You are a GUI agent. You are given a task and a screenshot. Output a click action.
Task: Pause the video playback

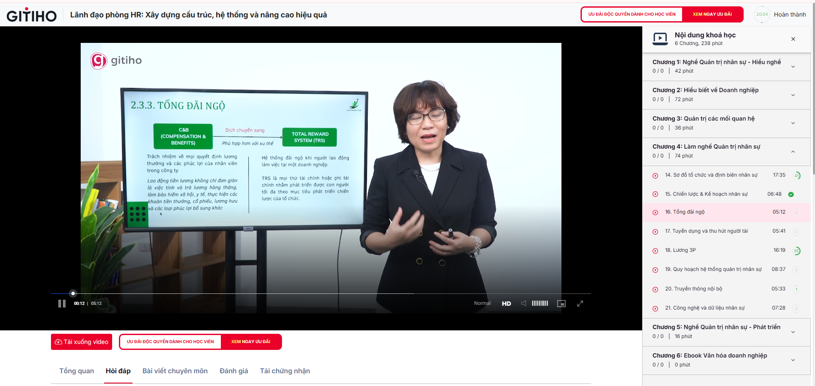coord(62,304)
